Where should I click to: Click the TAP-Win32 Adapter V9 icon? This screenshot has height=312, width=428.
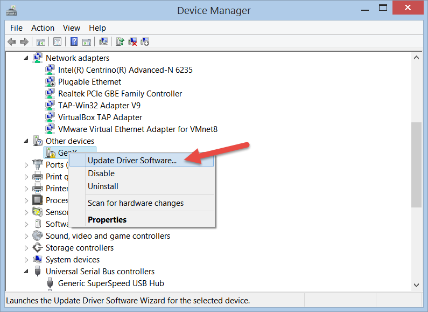50,106
